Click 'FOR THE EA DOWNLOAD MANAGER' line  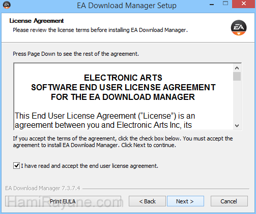(x=123, y=97)
